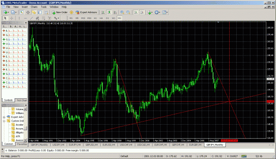Open the File menu

(x=8, y=7)
